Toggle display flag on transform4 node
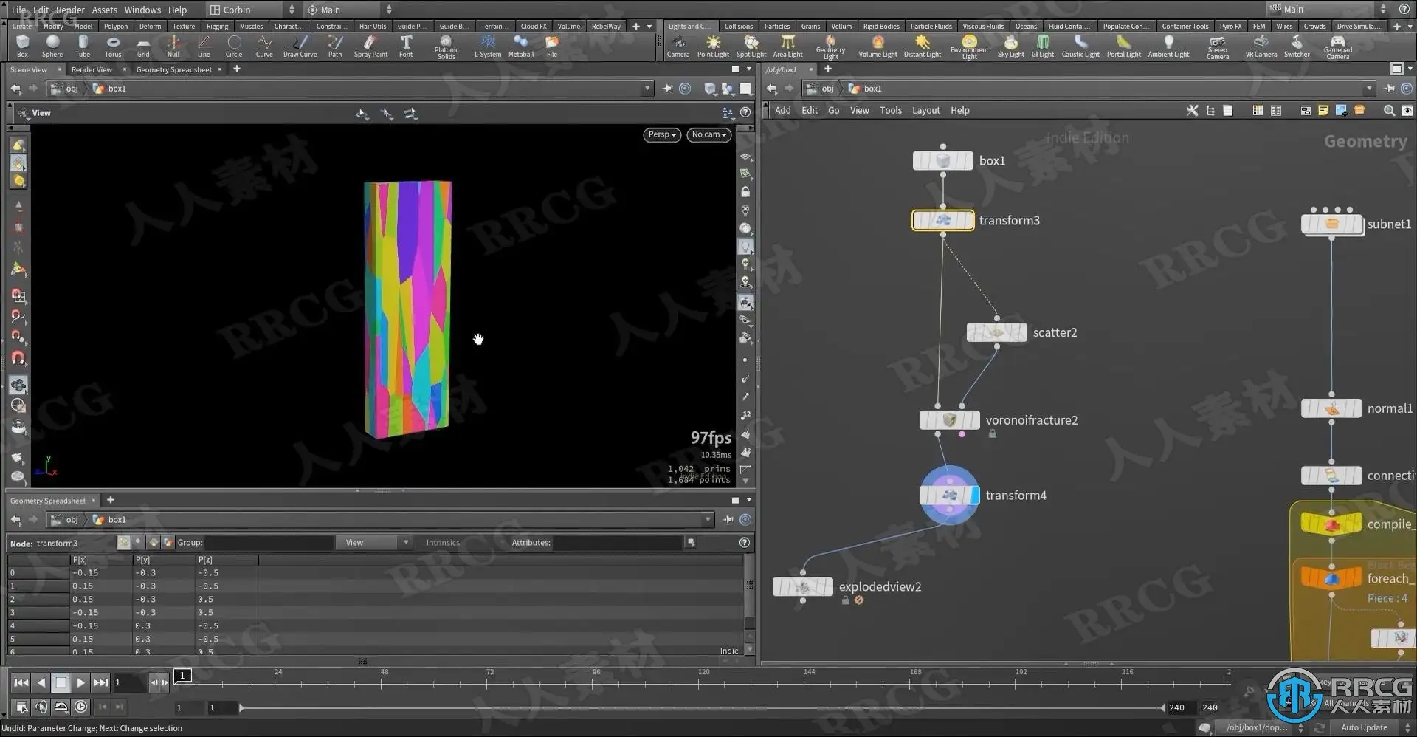Viewport: 1417px width, 737px height. [x=975, y=496]
